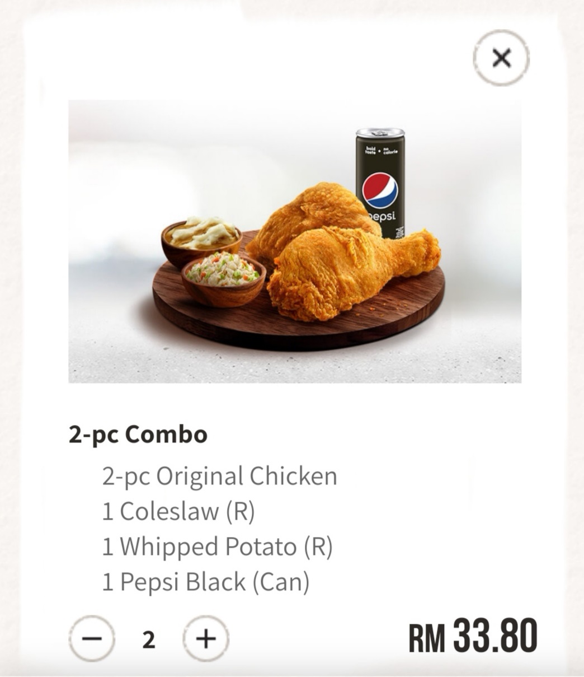
Task: Click the 1 Pepsi Black (Can) item
Action: pos(205,582)
